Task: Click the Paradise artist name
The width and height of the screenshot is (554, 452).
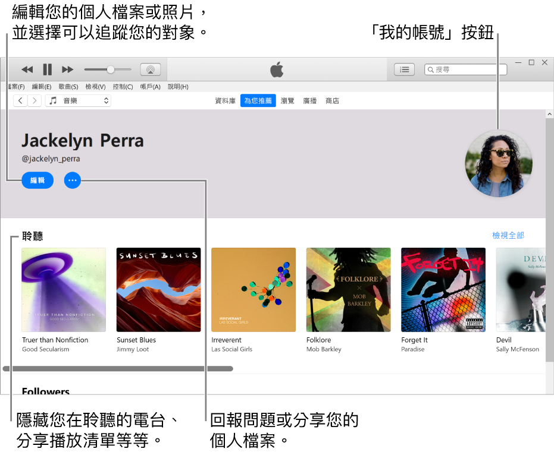Action: [413, 349]
